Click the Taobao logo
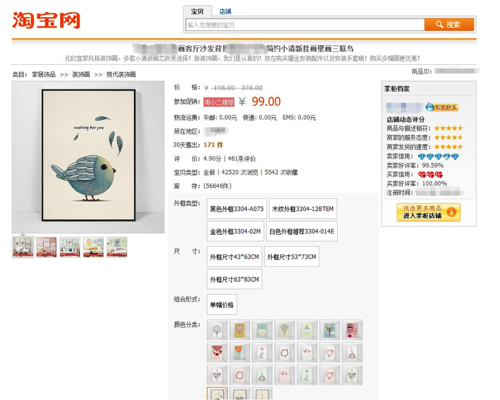 pos(46,21)
